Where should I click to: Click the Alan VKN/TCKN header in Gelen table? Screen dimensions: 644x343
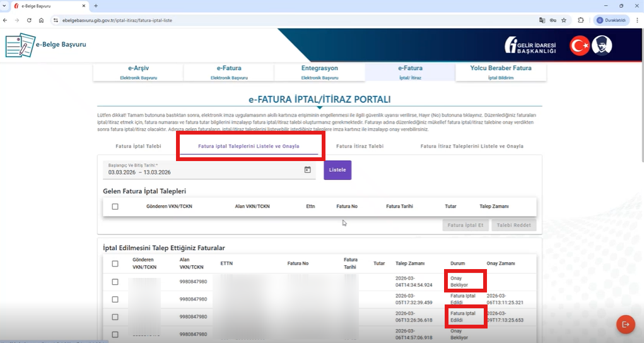[252, 207]
